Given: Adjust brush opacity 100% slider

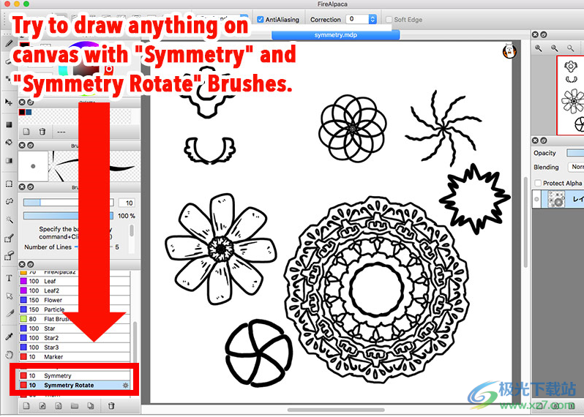Looking at the screenshot, I should pos(69,216).
